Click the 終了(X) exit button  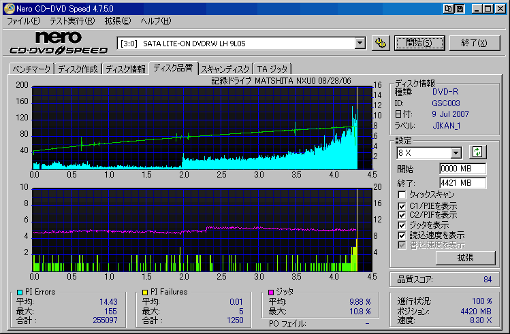coord(474,43)
